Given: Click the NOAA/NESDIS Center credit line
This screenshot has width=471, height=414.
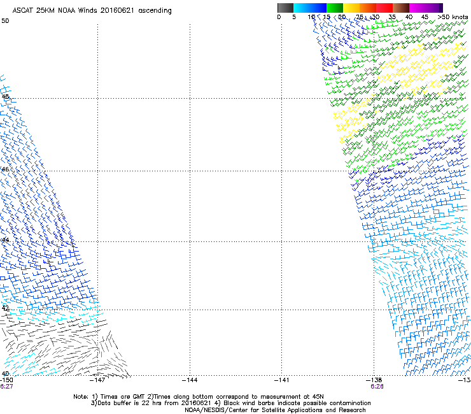Looking at the screenshot, I should [275, 410].
